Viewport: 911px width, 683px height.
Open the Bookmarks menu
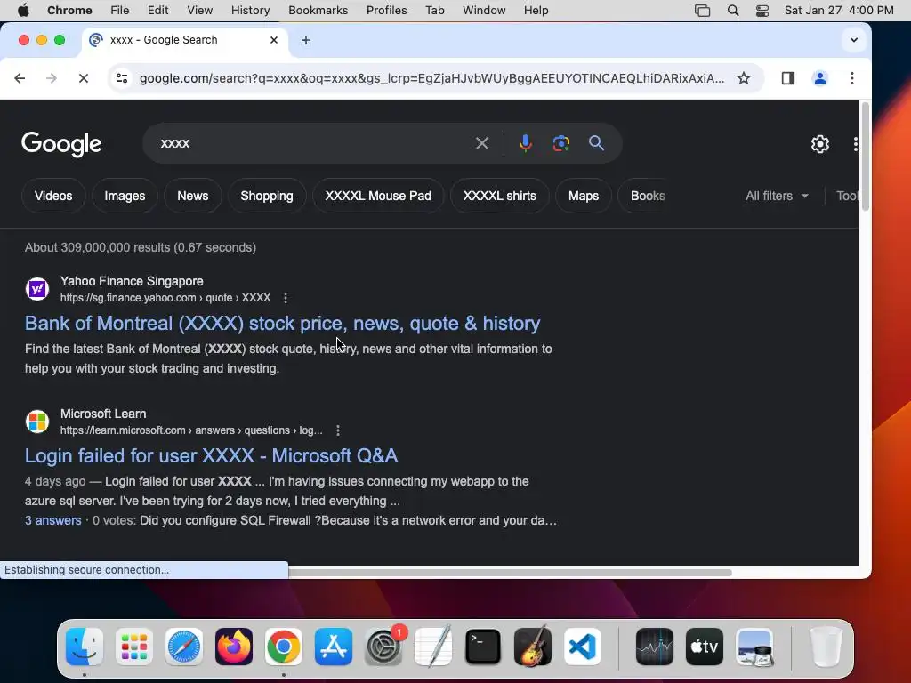pyautogui.click(x=318, y=11)
